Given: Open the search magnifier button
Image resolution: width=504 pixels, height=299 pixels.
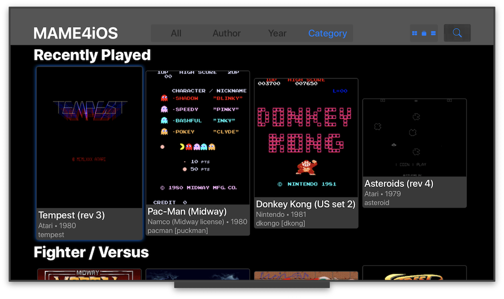Looking at the screenshot, I should [457, 33].
